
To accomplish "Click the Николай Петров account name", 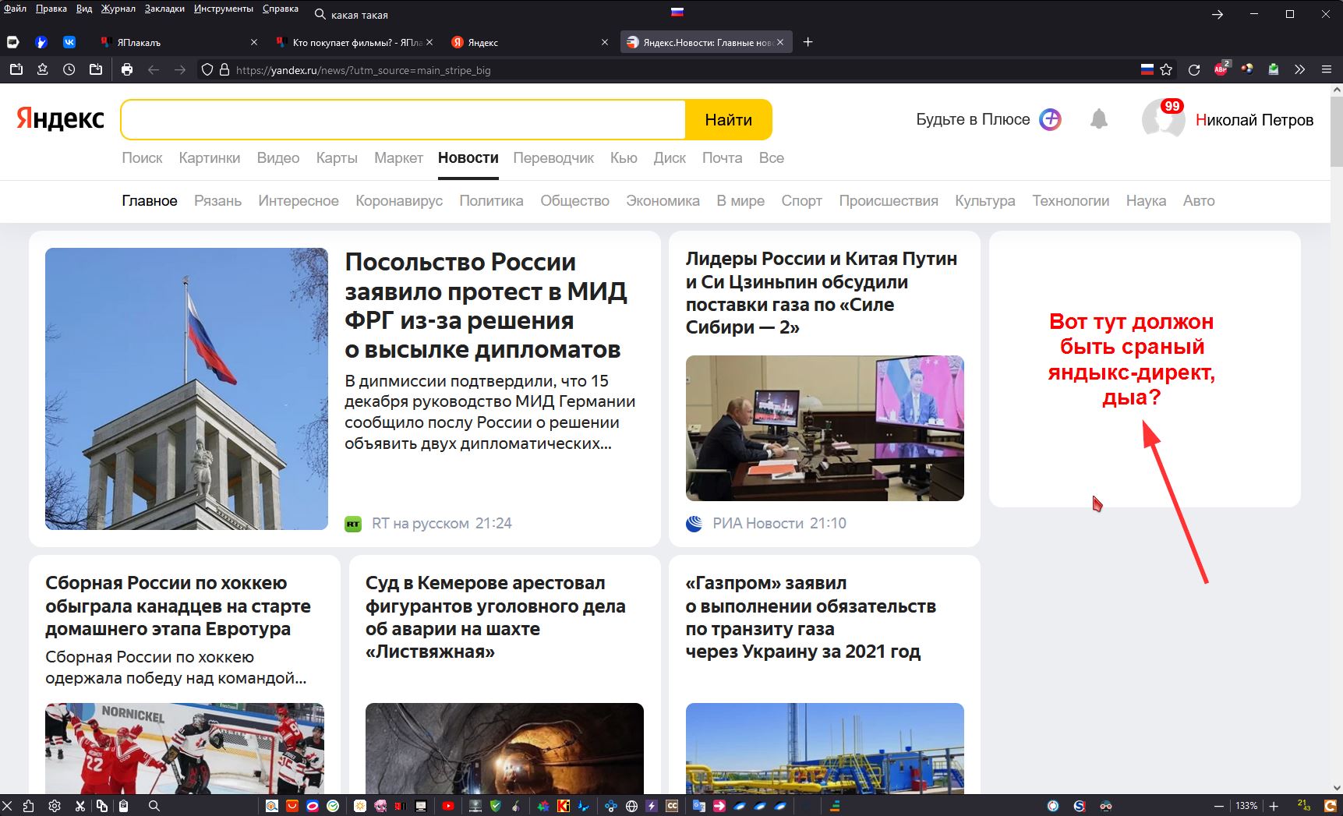I will 1254,120.
